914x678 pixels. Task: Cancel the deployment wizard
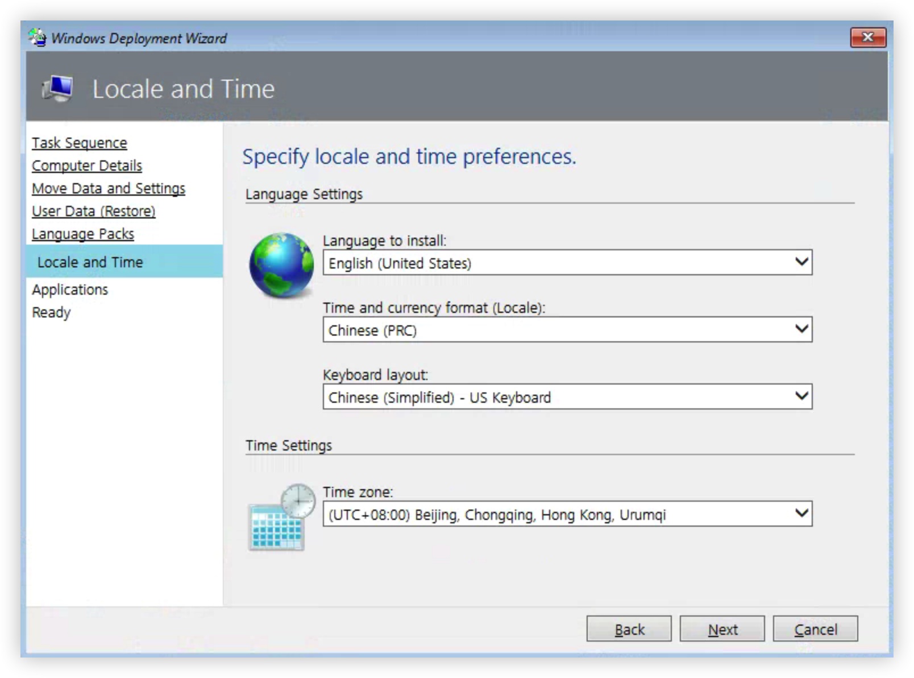point(815,629)
